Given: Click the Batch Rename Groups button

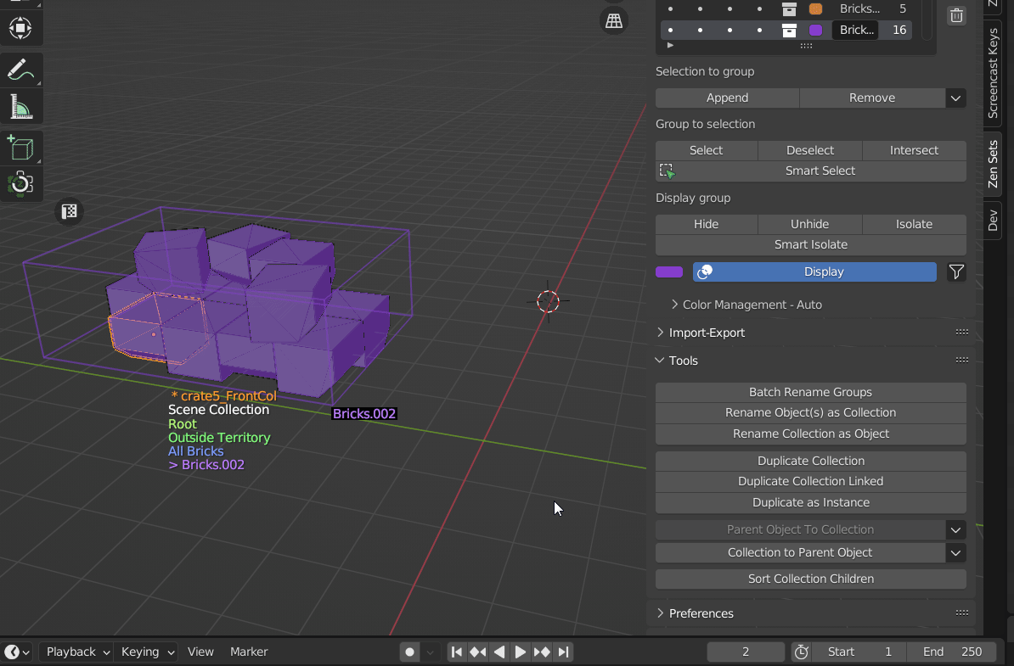Looking at the screenshot, I should (x=810, y=392).
